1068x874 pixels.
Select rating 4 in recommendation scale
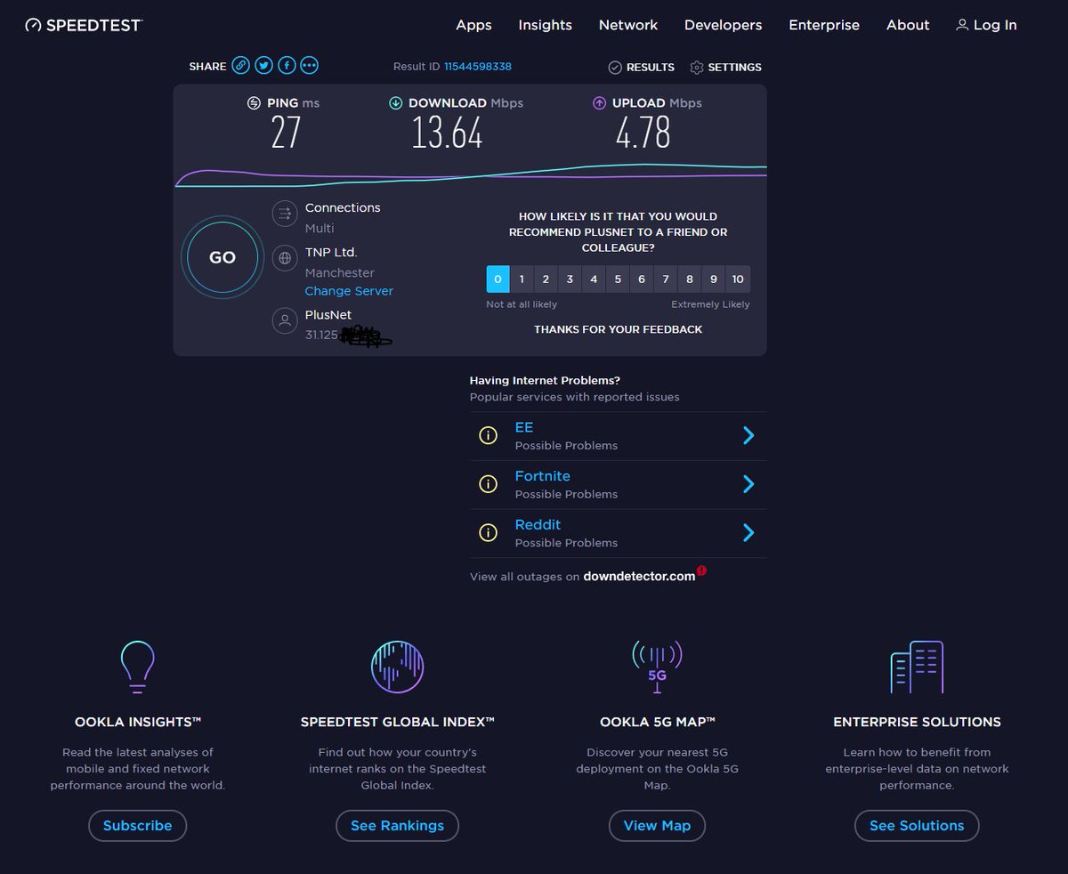[x=594, y=279]
